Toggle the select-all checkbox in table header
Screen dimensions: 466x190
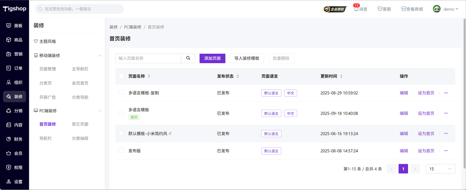tap(121, 76)
